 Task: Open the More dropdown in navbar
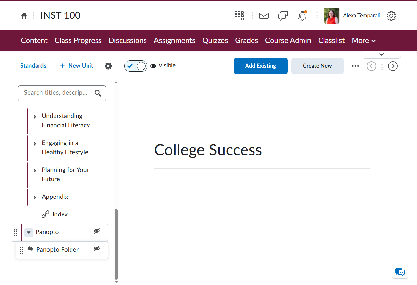click(363, 41)
